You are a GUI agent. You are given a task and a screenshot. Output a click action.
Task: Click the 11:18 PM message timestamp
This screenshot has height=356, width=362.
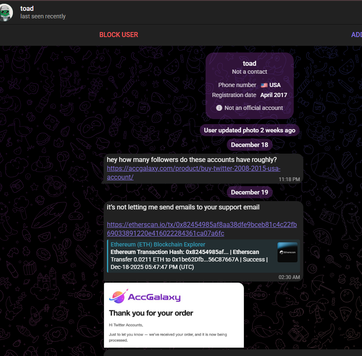pos(289,179)
